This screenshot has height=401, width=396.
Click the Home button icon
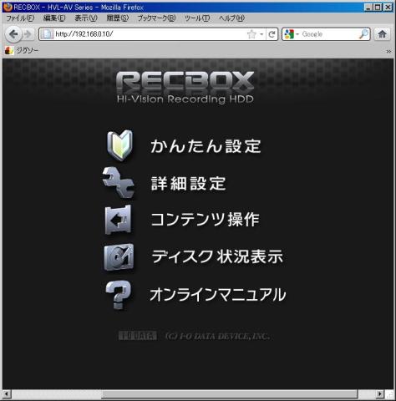[382, 34]
